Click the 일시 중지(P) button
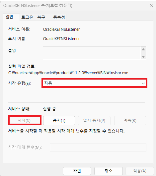The image size is (156, 176). click(94, 121)
